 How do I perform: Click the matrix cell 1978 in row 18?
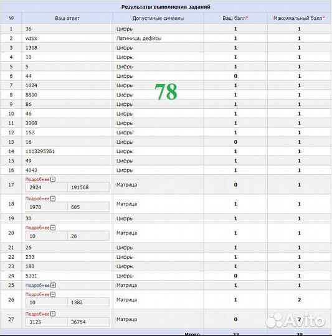(46, 207)
